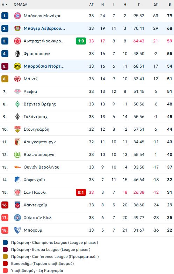Screen dimensions: 174x274
Task: Open the Φράιμπουργκ team link
Action: click(37, 54)
